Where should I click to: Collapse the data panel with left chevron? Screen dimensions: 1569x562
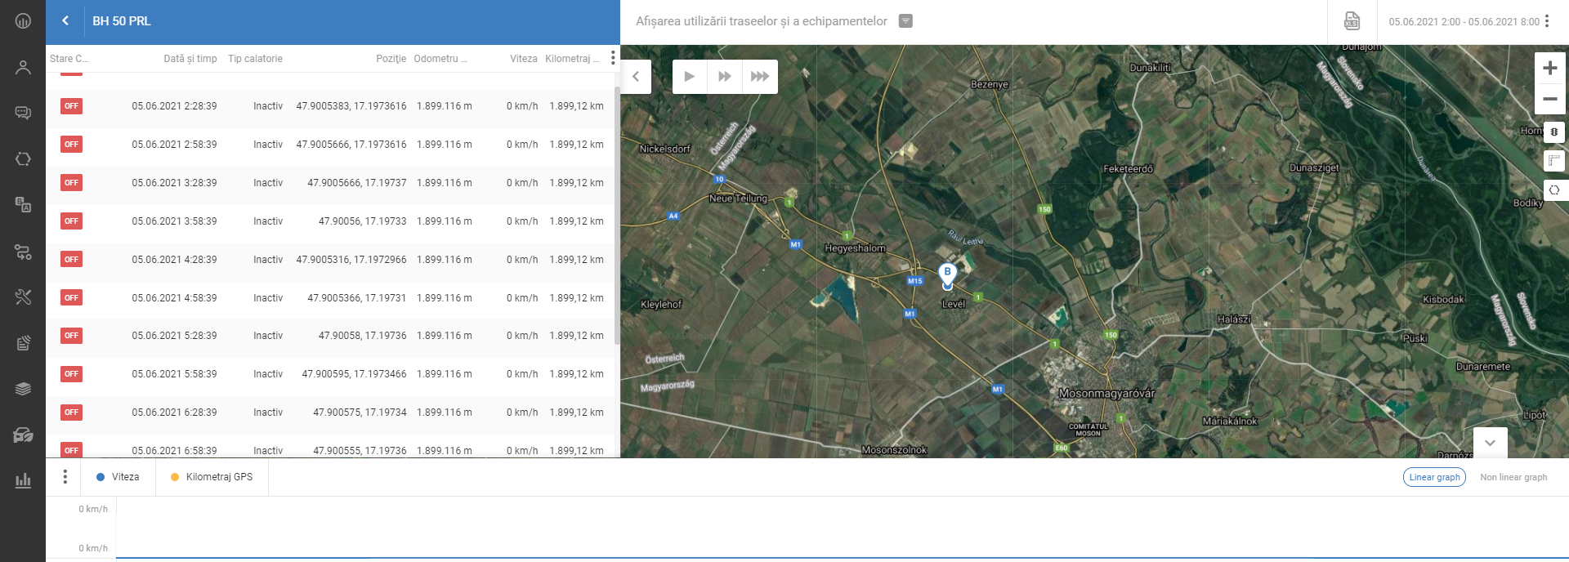point(636,77)
